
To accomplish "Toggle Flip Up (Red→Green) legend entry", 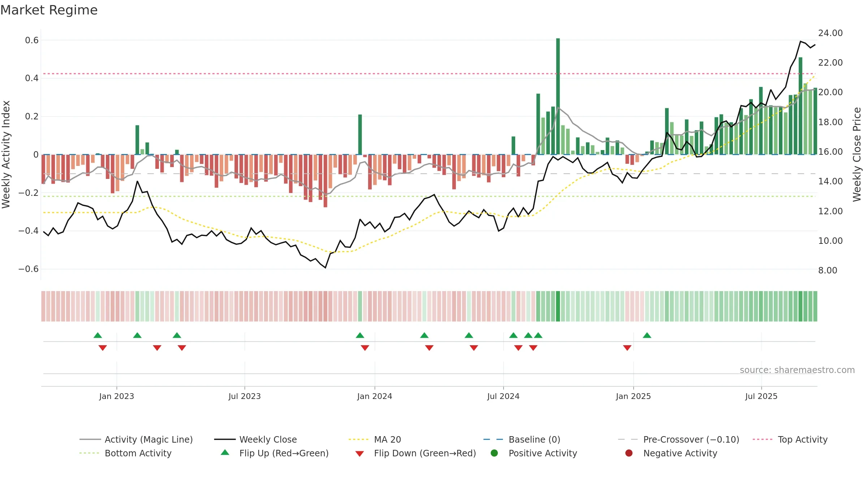I will [x=275, y=453].
